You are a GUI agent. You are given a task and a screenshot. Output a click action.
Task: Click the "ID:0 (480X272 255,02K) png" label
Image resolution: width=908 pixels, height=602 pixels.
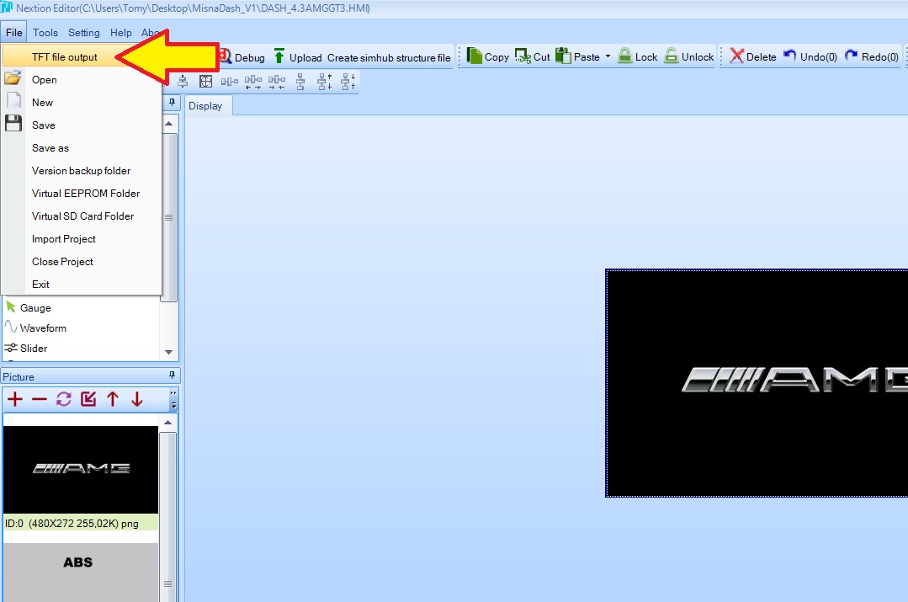pyautogui.click(x=81, y=523)
